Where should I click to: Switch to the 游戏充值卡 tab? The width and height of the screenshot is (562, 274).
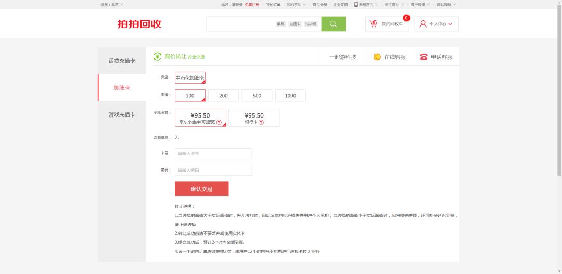(122, 114)
